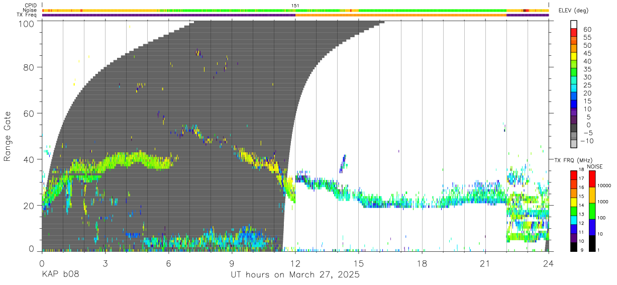Screen dimensions: 617x285
Task: Click the yellow 40–45 degree elevation swatch
Action: (573, 57)
